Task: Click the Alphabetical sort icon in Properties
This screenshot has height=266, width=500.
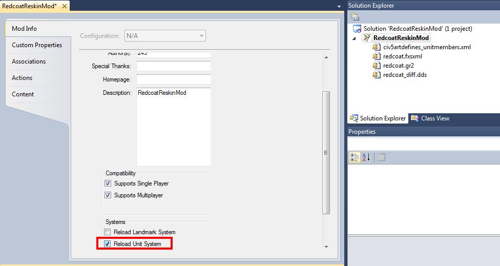Action: (x=366, y=157)
